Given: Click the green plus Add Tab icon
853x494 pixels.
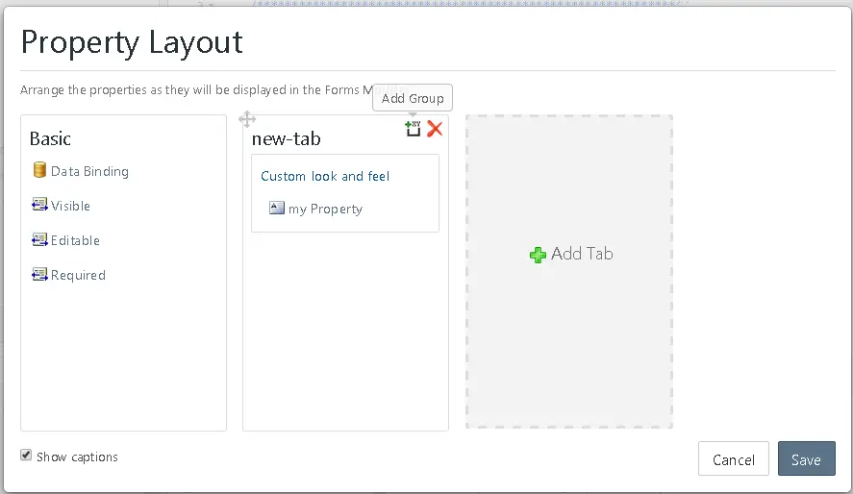Looking at the screenshot, I should pos(538,255).
